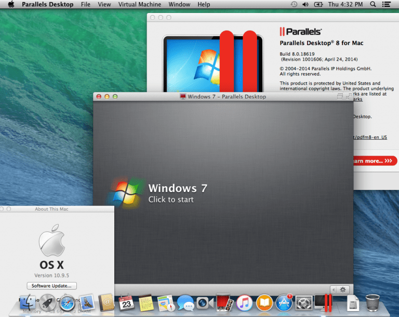
Task: Click the volume speaker icon
Action: (305, 4)
